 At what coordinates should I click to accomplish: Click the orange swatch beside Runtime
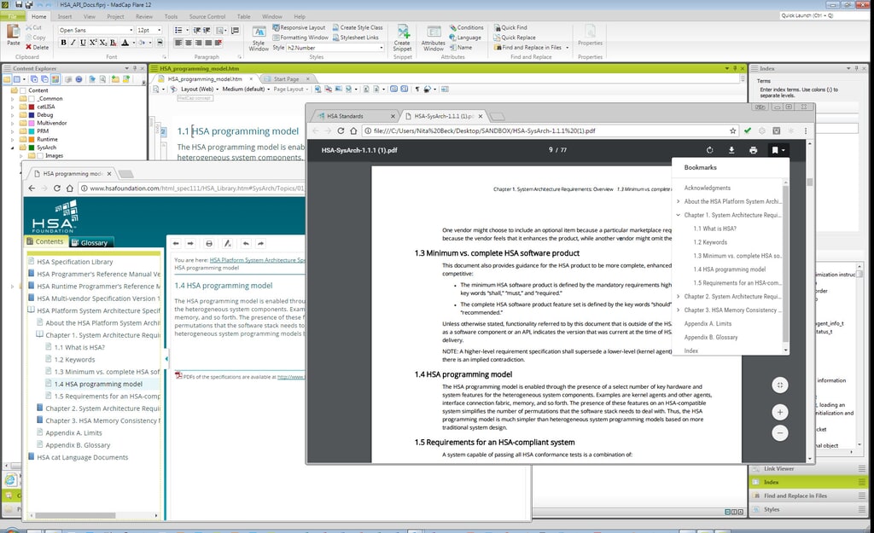pyautogui.click(x=32, y=139)
